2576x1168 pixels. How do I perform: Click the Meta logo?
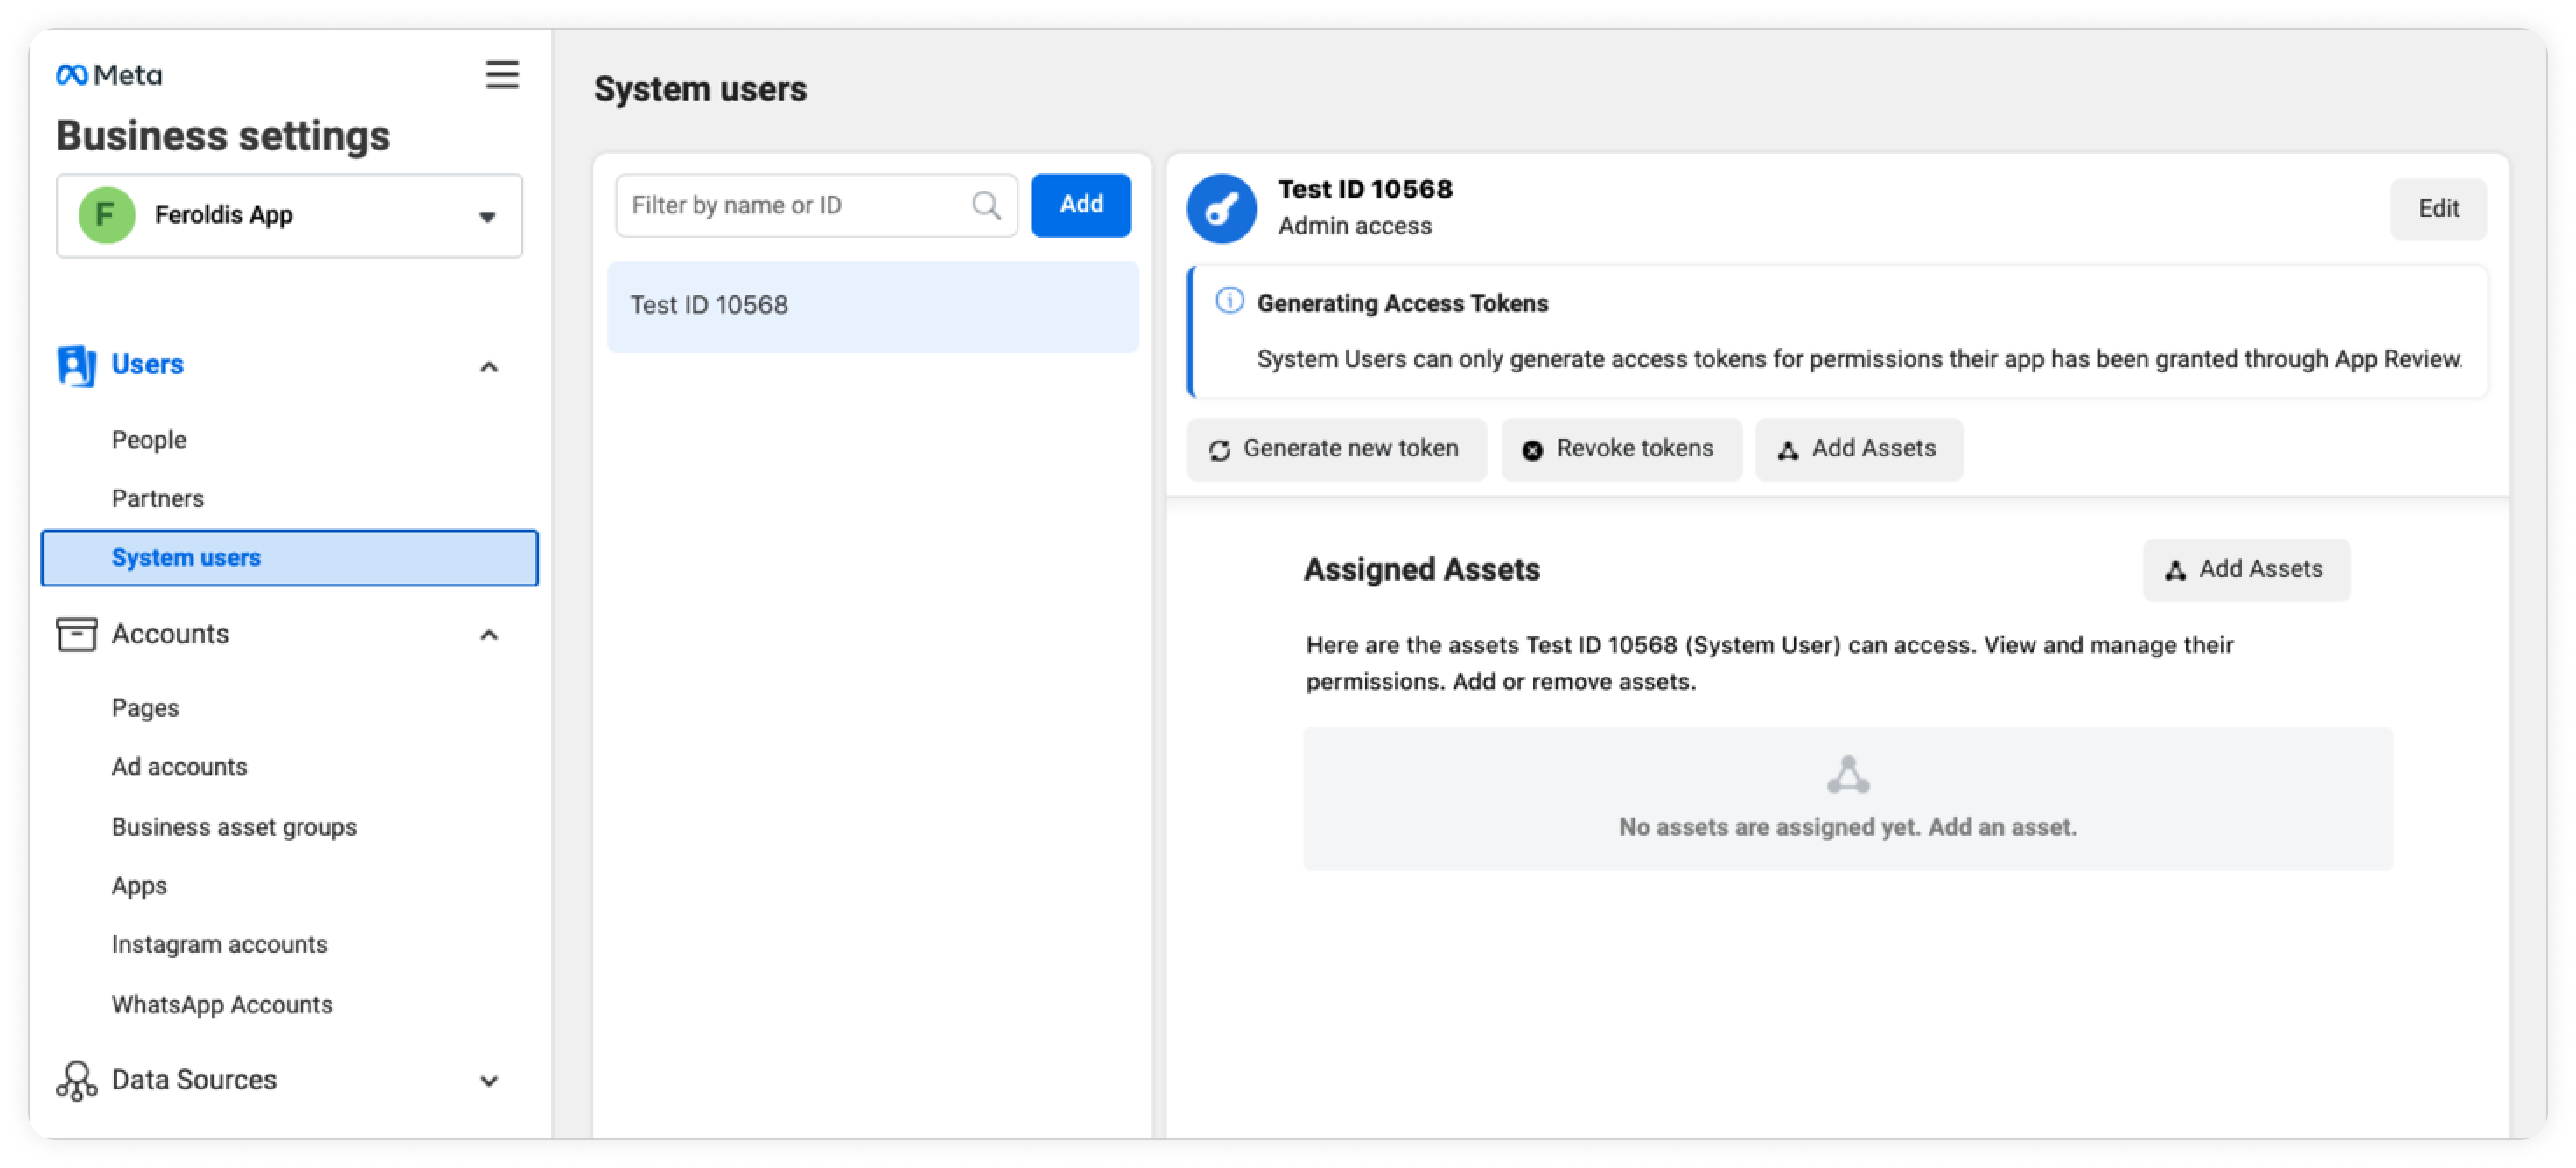point(109,75)
